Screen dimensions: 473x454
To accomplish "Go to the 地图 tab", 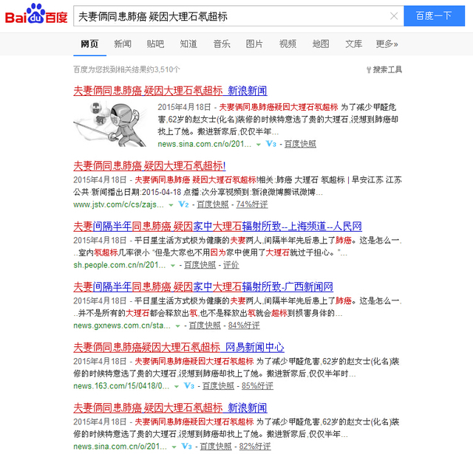I will click(321, 44).
